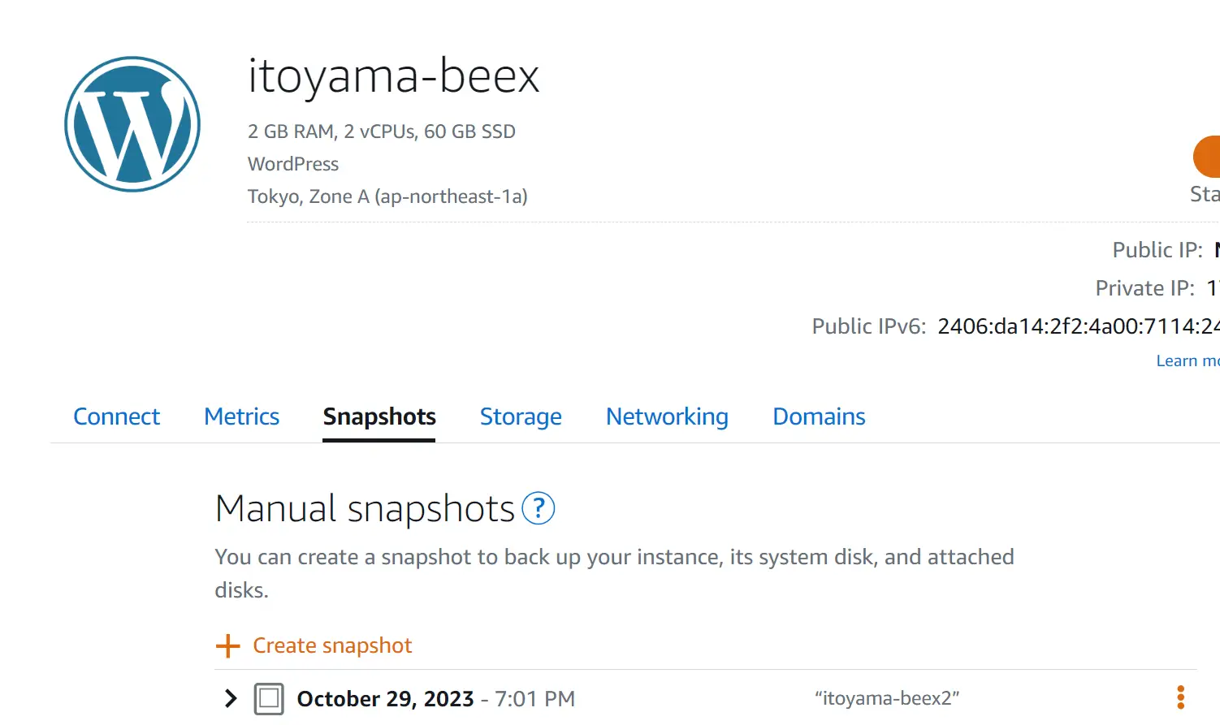Click the Public IP label
Screen dimensions: 1220x725
tap(1157, 250)
